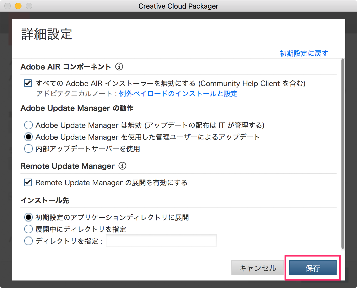Click the Adobe Update Manager の動作 section heading
This screenshot has height=288, width=357.
point(77,108)
